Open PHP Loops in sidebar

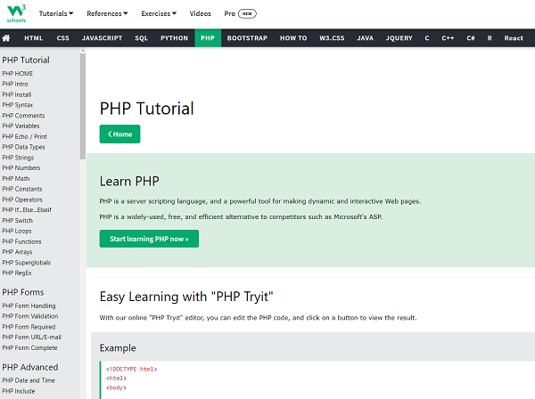(x=17, y=231)
